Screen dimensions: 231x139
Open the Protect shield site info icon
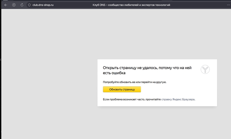pos(29,5)
